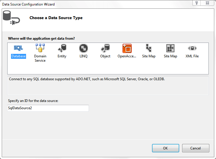Click the 'Specify an ID for the data source' label
This screenshot has height=159, width=216.
click(33, 101)
